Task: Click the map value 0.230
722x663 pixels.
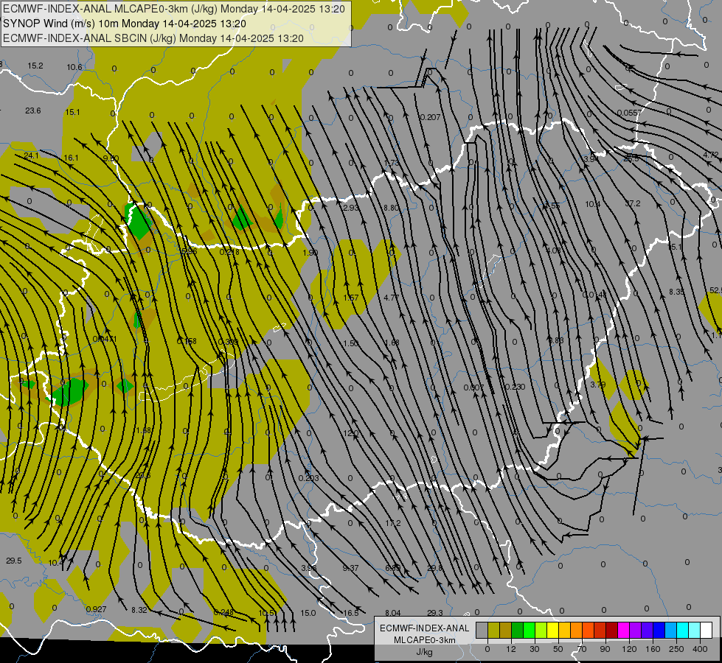Action: pos(515,387)
